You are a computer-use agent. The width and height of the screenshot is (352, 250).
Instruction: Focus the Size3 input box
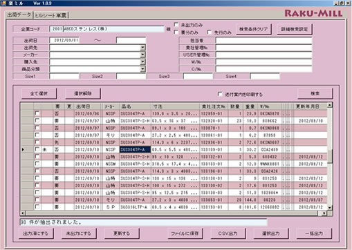tap(198, 76)
